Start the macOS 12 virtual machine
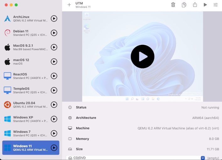Viewport: 222px width, 160px height. [54, 62]
